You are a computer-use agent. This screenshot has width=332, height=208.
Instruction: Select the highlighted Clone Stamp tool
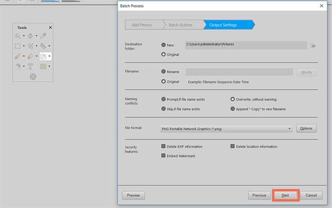[43, 56]
